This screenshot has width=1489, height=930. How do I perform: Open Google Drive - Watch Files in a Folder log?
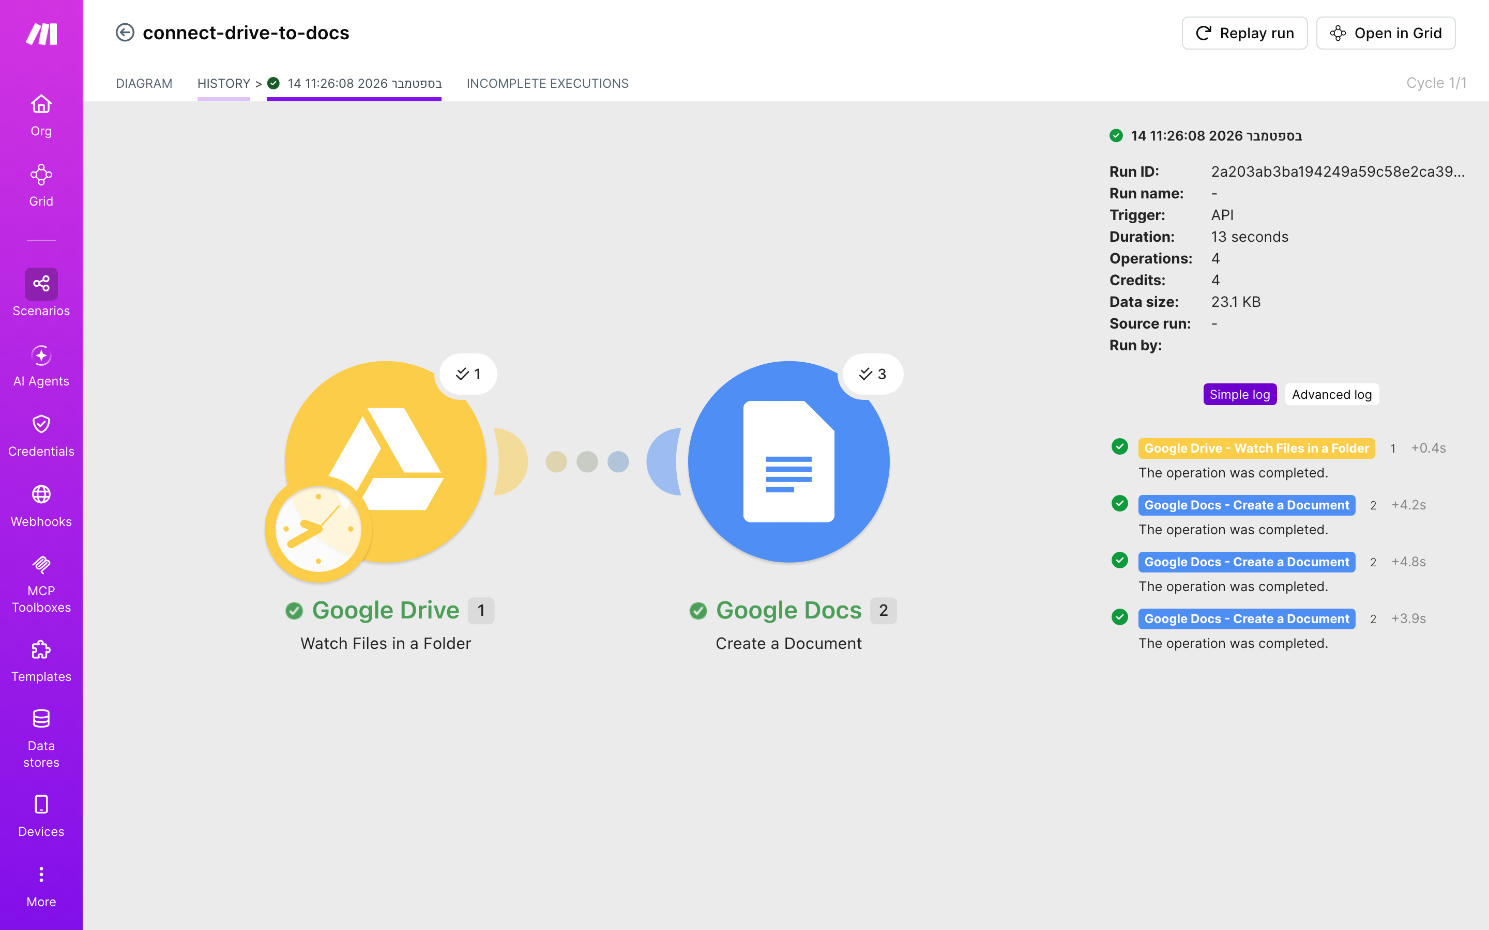point(1256,448)
